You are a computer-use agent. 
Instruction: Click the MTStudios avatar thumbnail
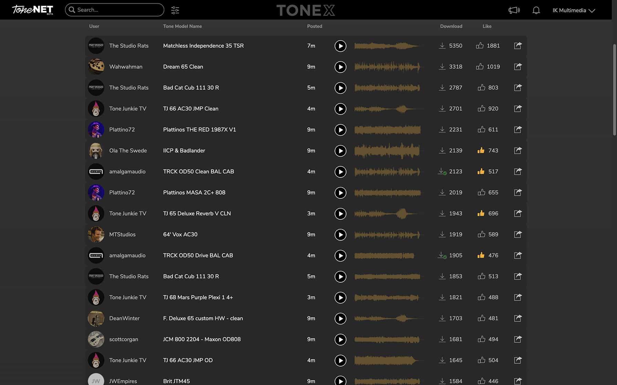click(x=96, y=234)
